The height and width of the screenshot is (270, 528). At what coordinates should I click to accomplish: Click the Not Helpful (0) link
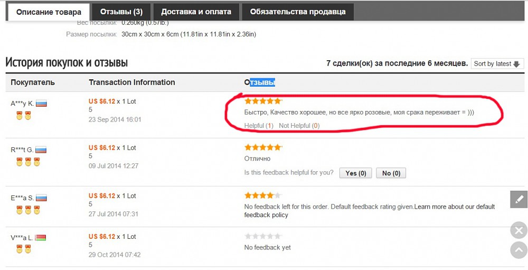click(x=299, y=126)
